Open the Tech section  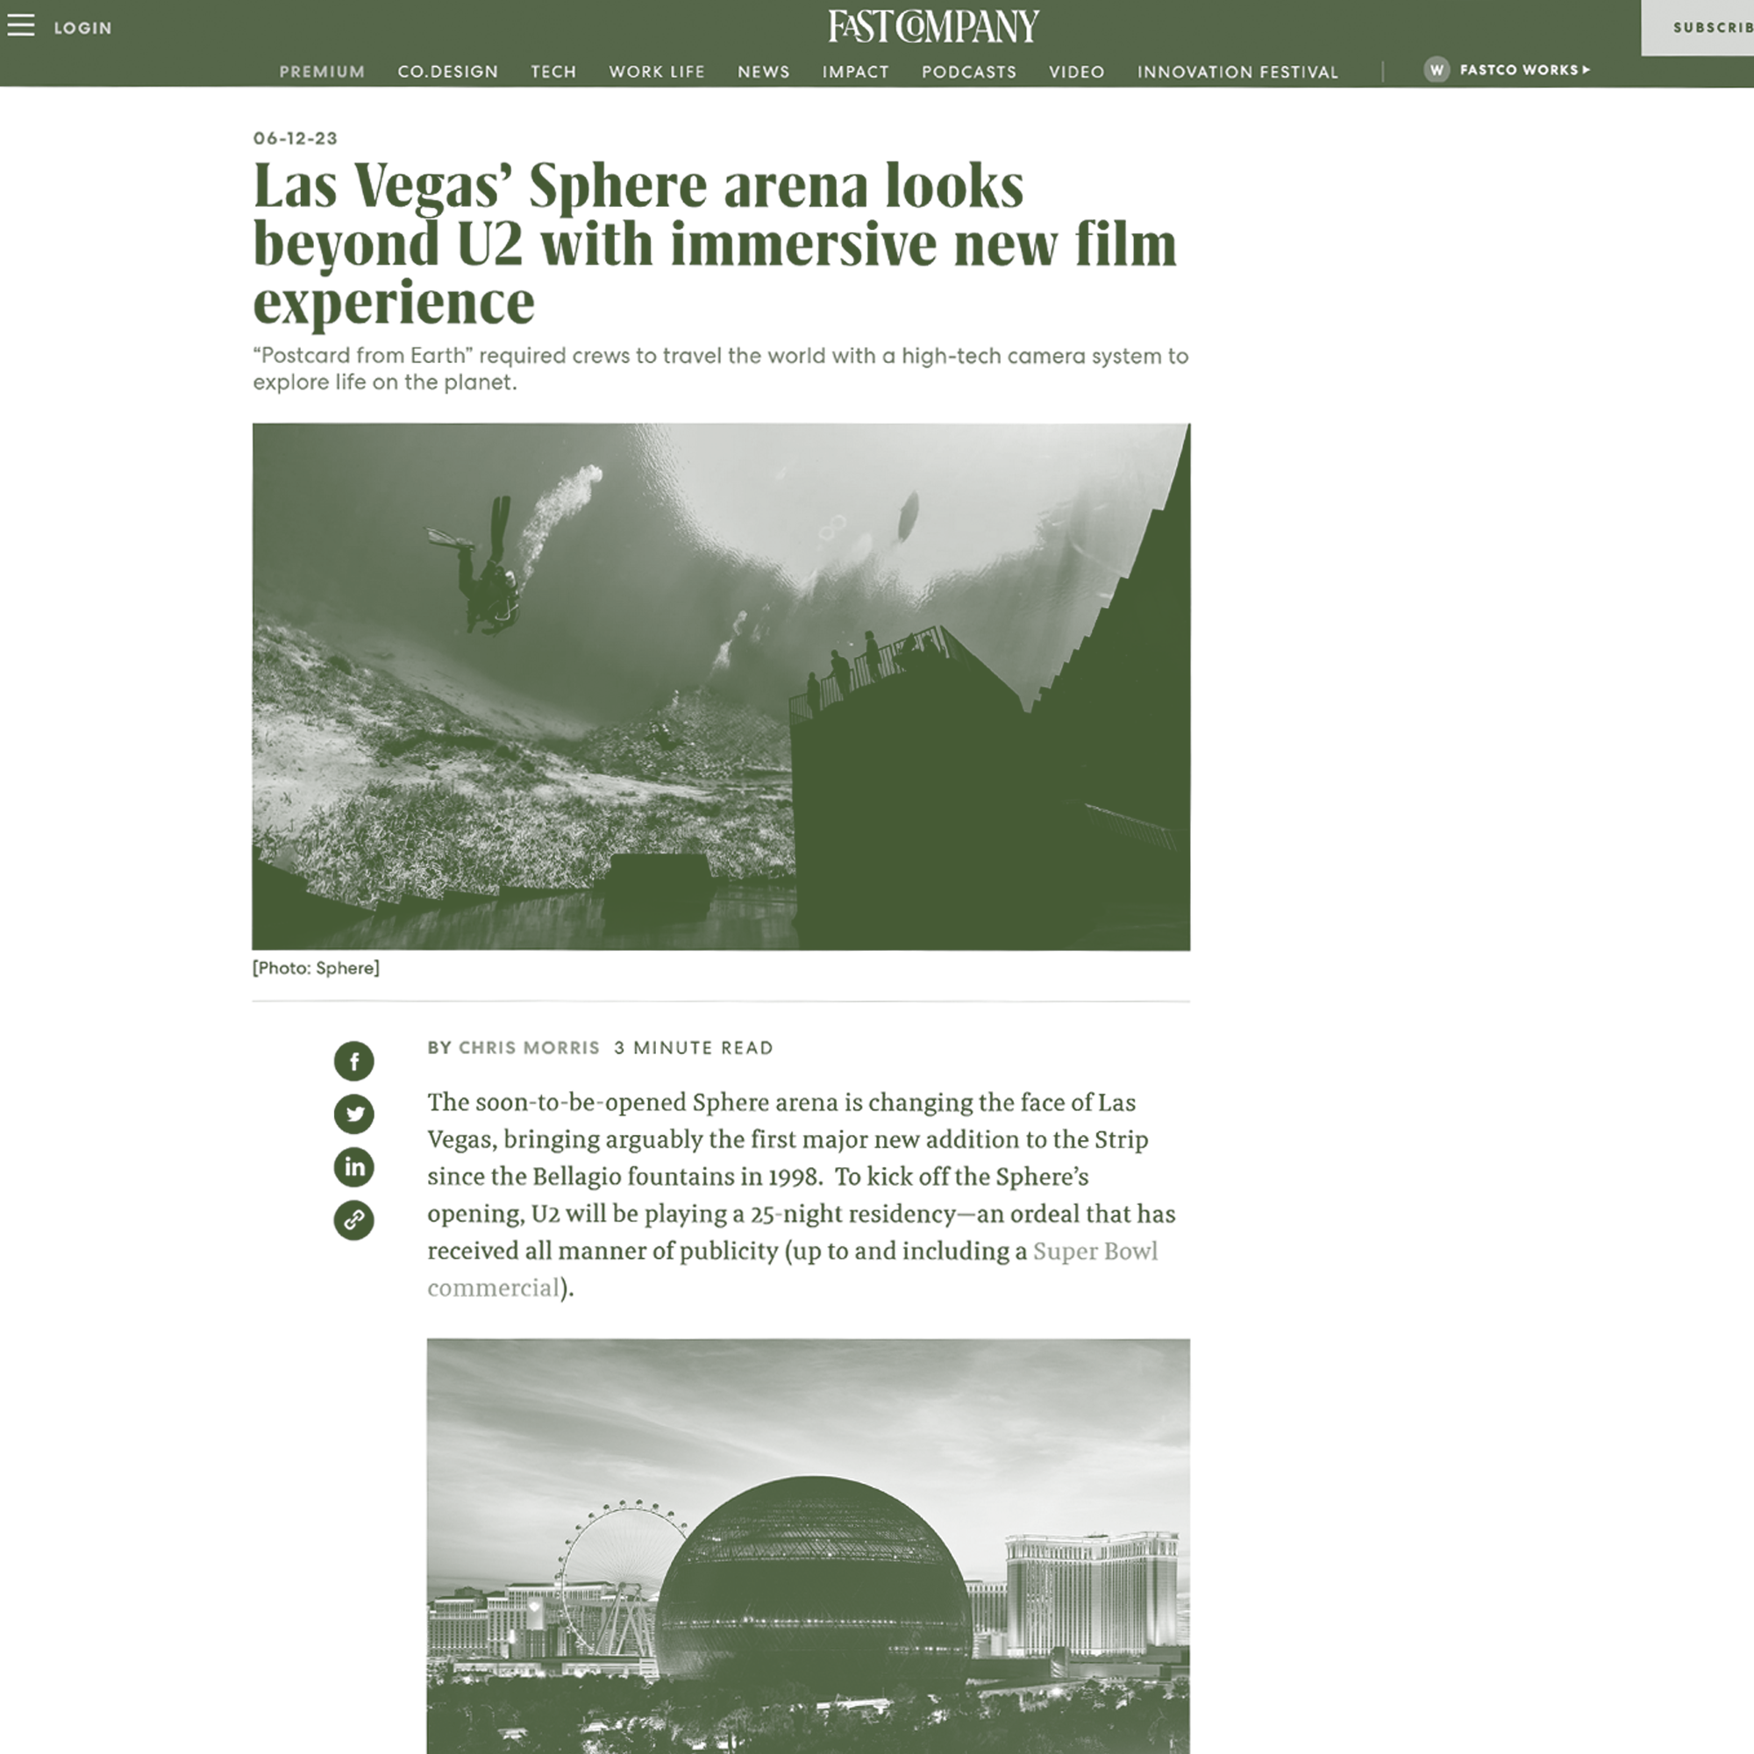click(553, 72)
